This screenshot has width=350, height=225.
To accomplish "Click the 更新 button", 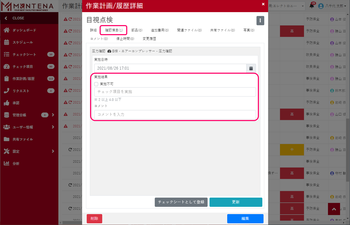I will pos(236,202).
